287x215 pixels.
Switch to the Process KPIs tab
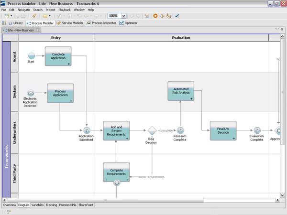click(67, 205)
